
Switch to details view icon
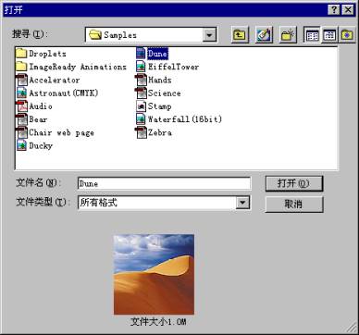click(x=329, y=35)
